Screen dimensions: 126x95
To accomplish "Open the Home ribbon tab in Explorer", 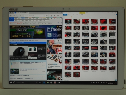I will [69, 15].
